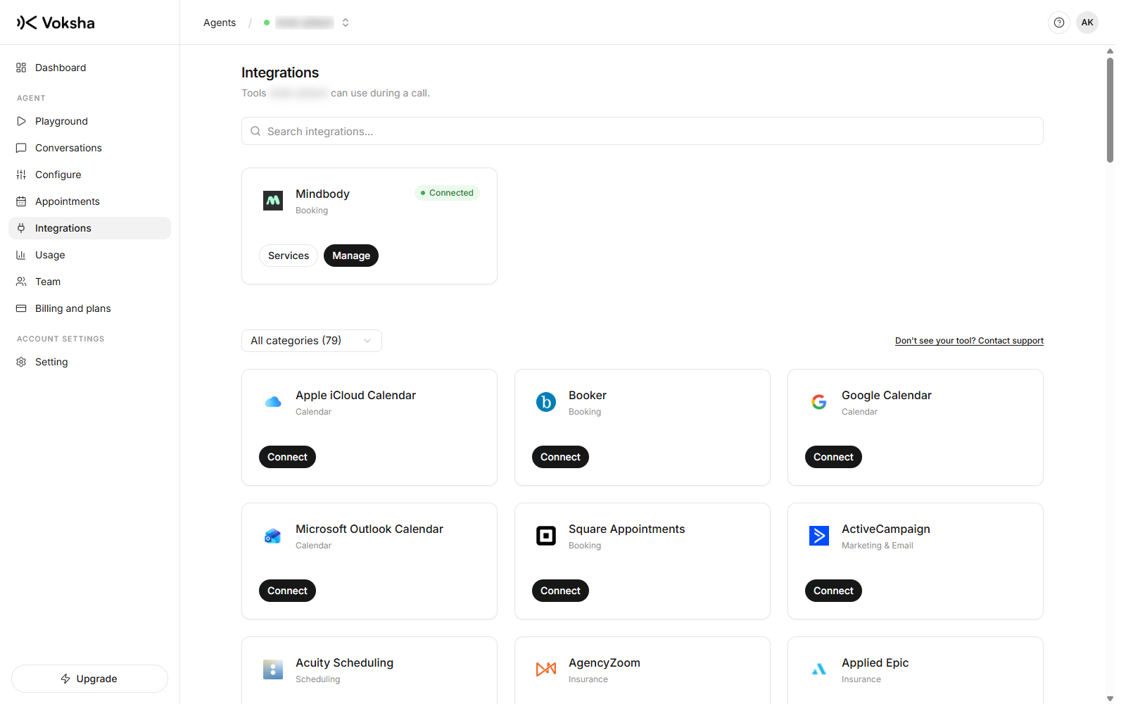
Task: Connect Square Appointments
Action: (x=560, y=591)
